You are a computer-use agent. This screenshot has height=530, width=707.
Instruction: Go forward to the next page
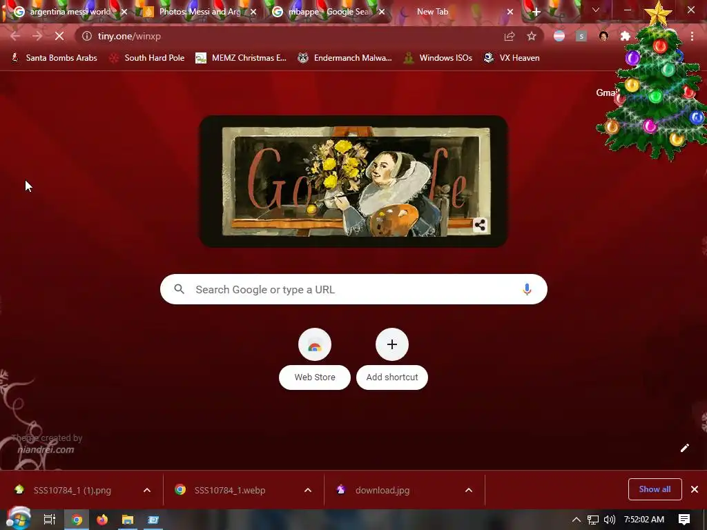pyautogui.click(x=37, y=36)
